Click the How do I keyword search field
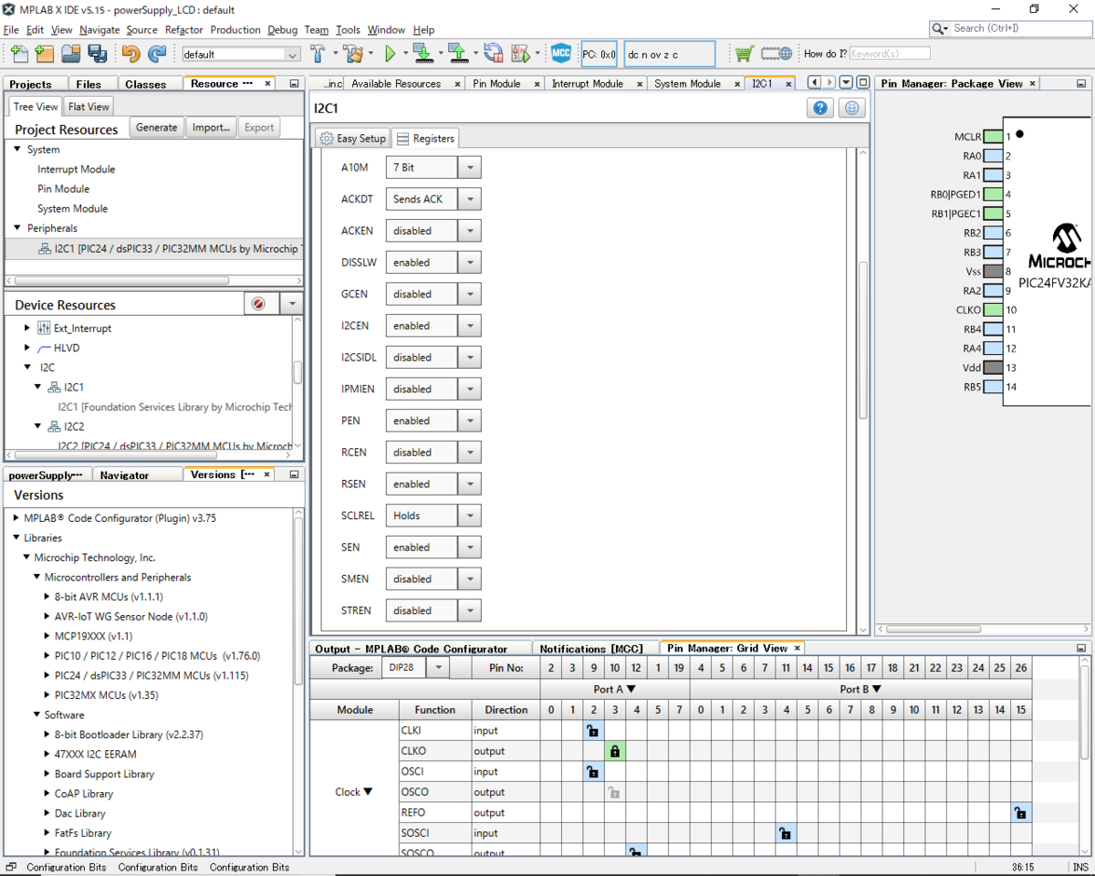The image size is (1095, 876). 890,54
